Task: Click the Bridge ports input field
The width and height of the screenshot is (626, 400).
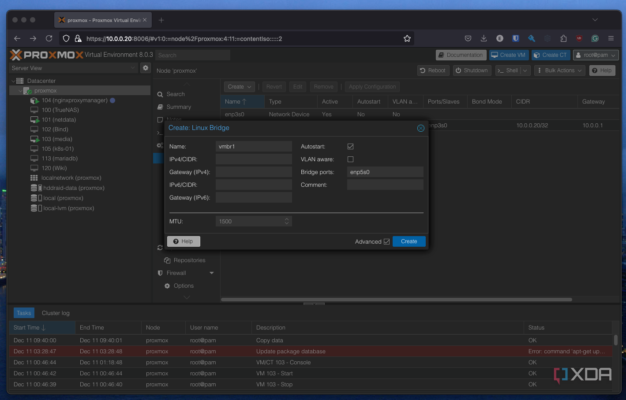Action: pos(385,172)
